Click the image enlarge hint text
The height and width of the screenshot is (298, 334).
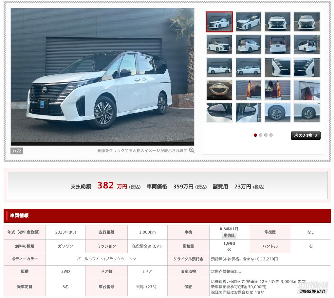coord(142,151)
